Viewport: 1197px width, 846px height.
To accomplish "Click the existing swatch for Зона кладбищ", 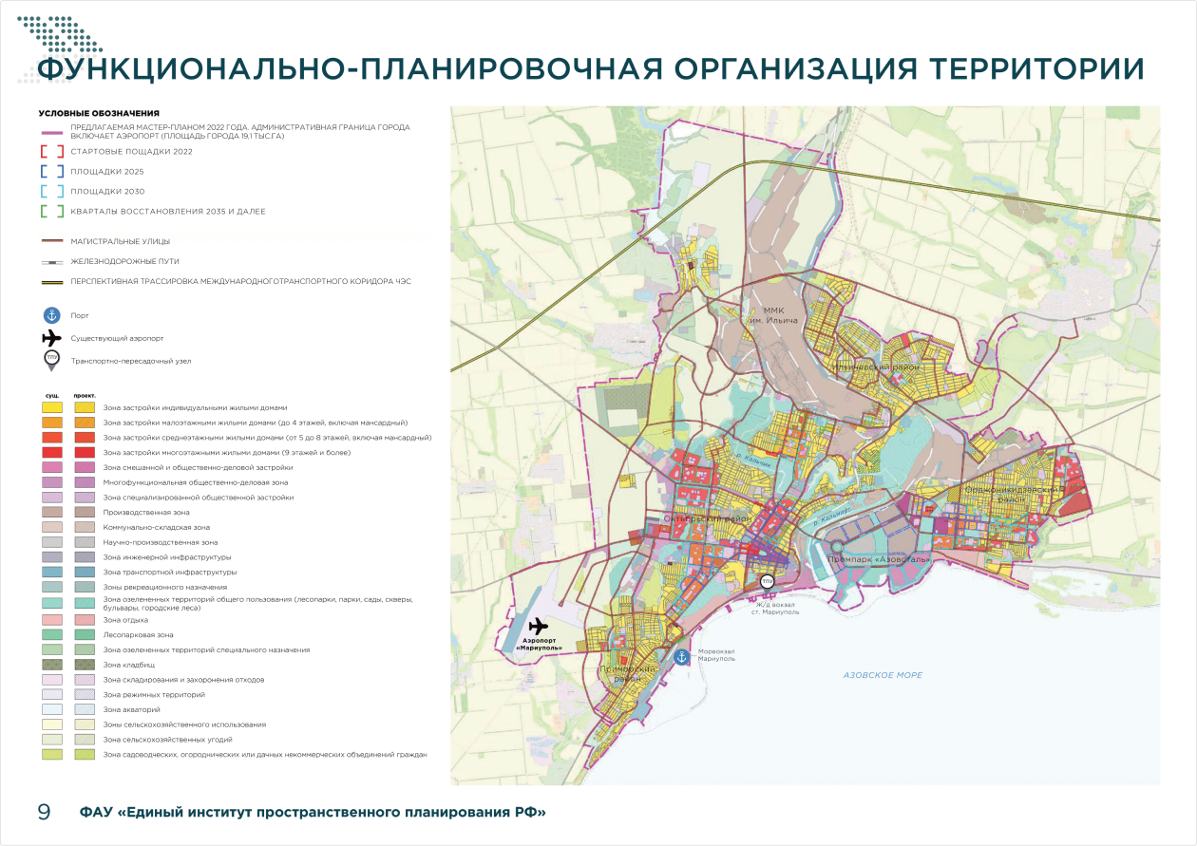I will (x=51, y=664).
